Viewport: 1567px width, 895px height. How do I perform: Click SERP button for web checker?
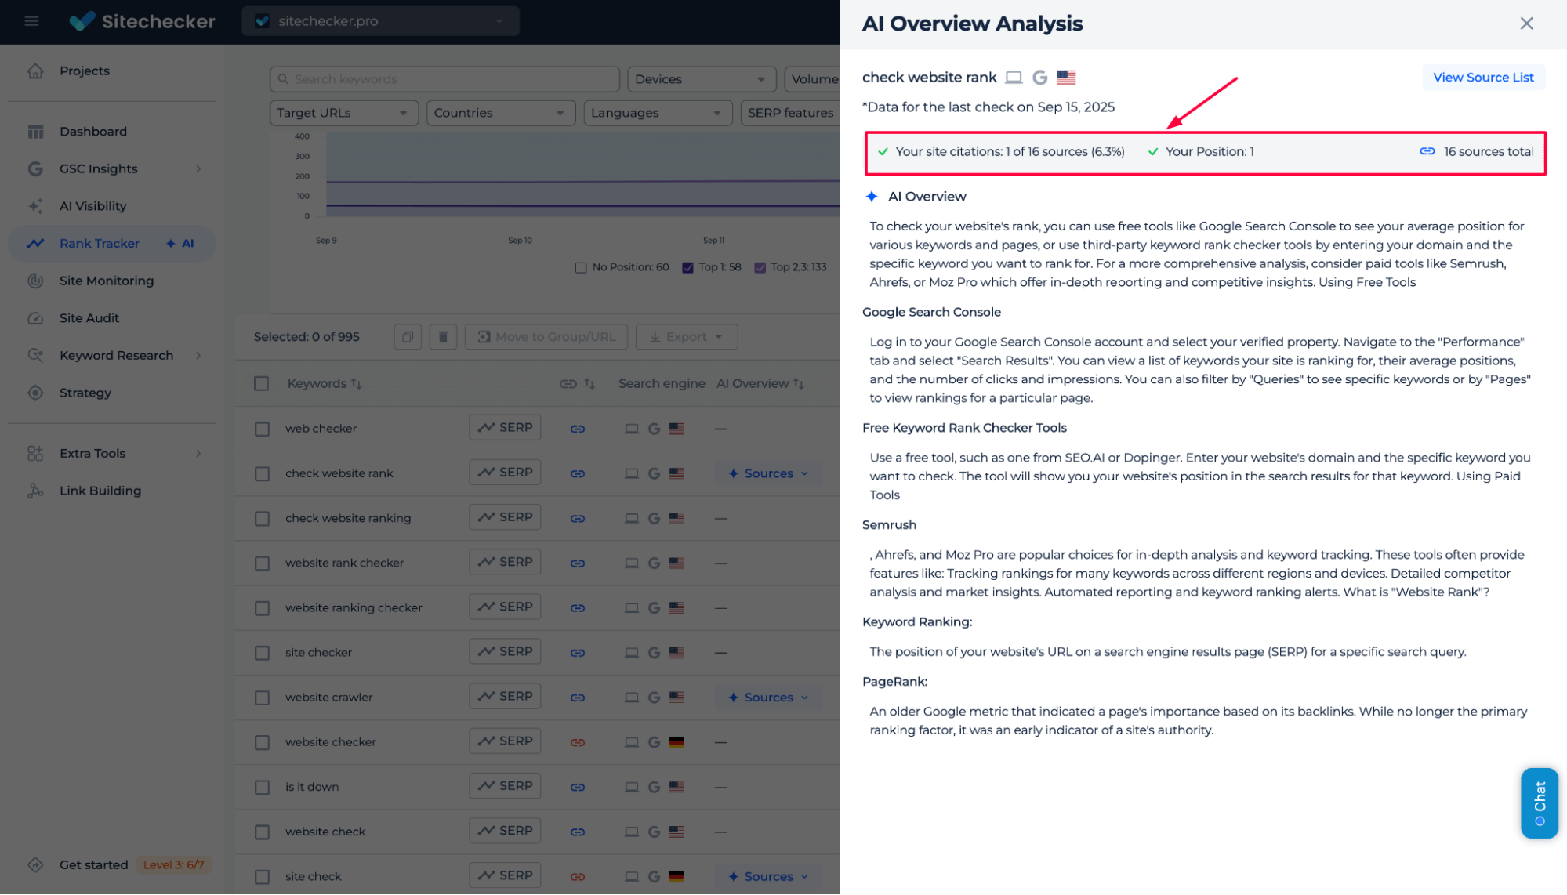point(505,428)
